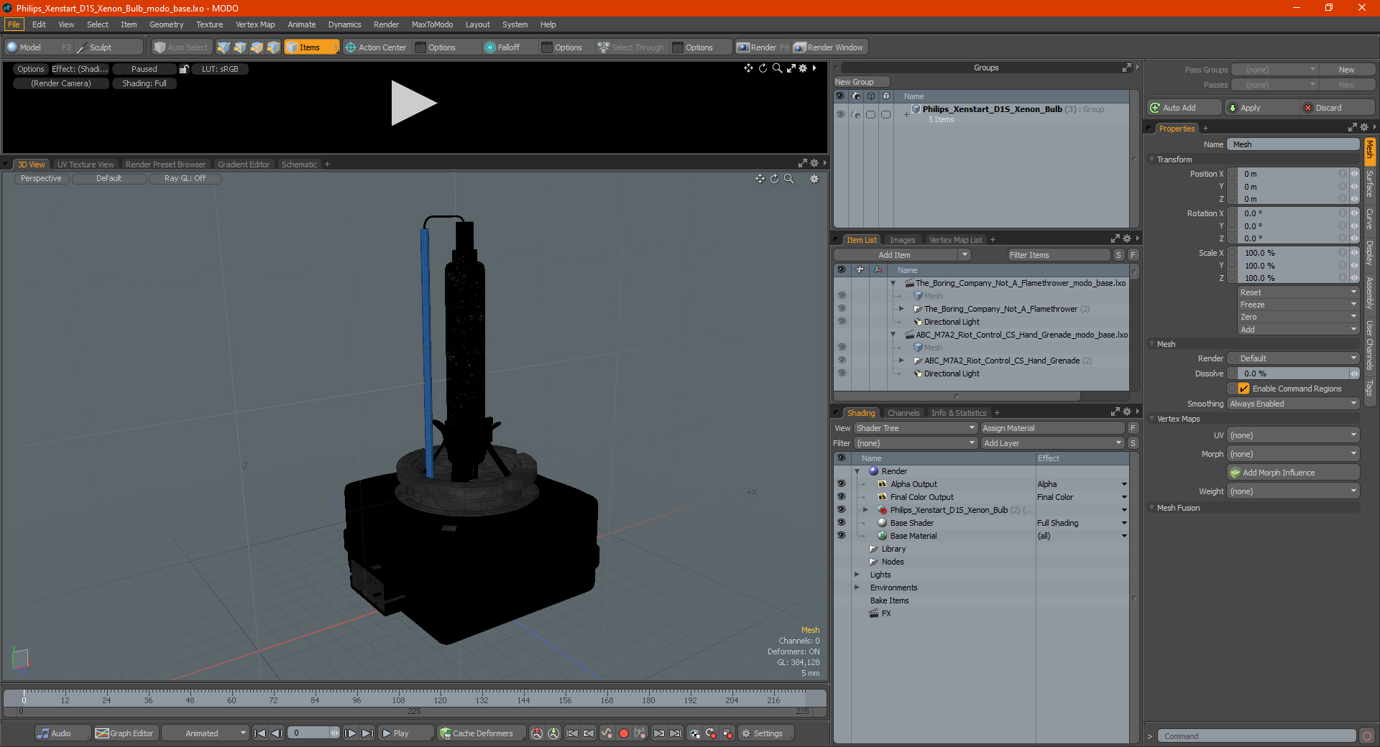This screenshot has height=747, width=1380.
Task: Open Render Default dropdown in Mesh properties
Action: tap(1298, 358)
